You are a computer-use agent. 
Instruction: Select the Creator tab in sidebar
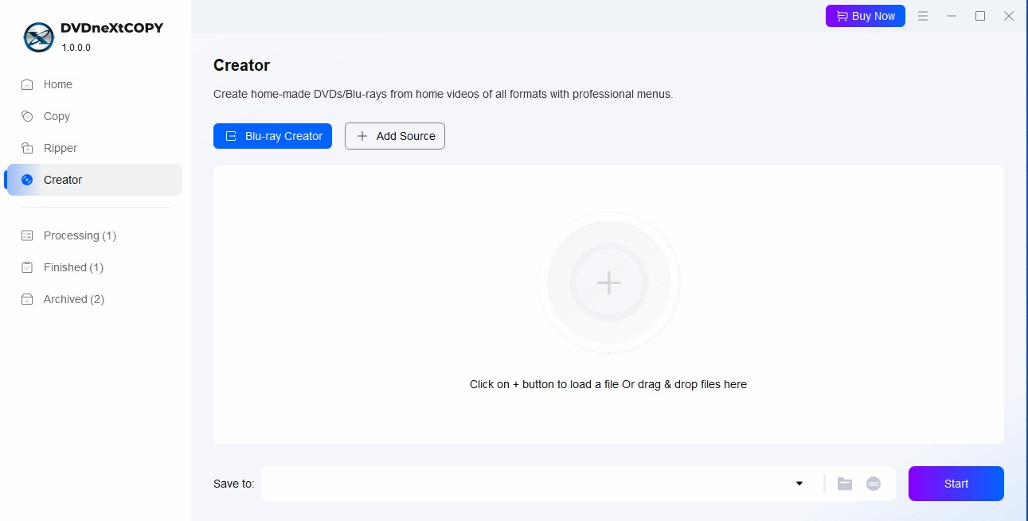[x=62, y=180]
